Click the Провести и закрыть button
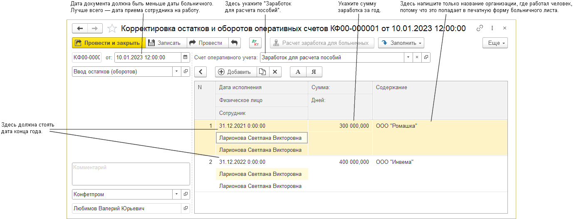This screenshot has height=219, width=574. pyautogui.click(x=109, y=43)
